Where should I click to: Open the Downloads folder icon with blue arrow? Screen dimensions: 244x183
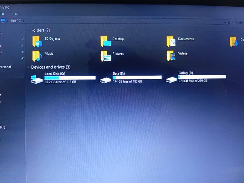(234, 42)
